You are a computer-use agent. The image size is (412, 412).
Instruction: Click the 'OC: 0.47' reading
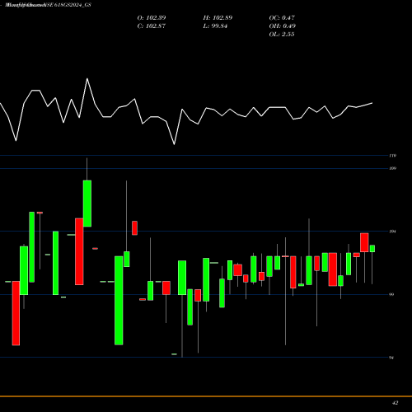[282, 18]
